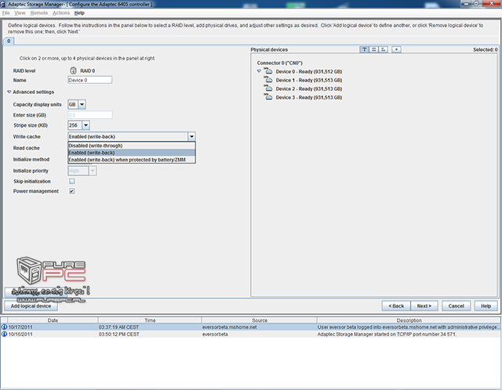Choose write-back when protected by battery/ZMM

(x=132, y=160)
